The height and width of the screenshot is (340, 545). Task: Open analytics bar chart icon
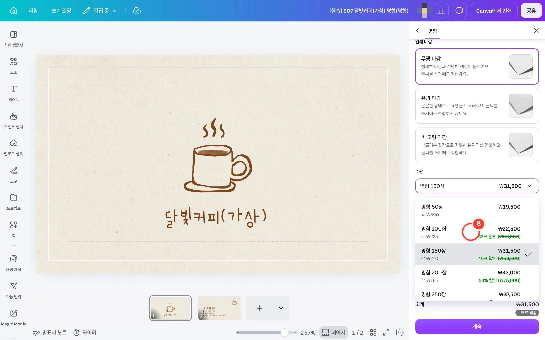tap(441, 11)
